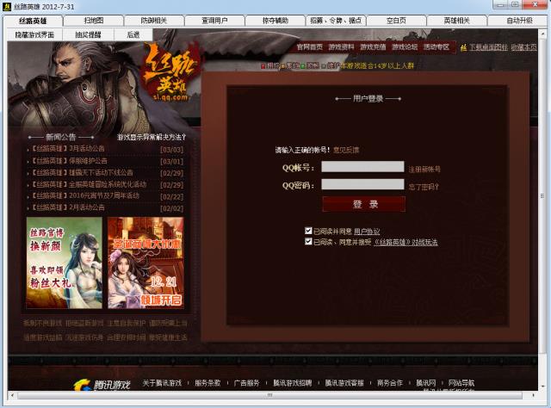Open the 扫地图 tab

[x=94, y=21]
